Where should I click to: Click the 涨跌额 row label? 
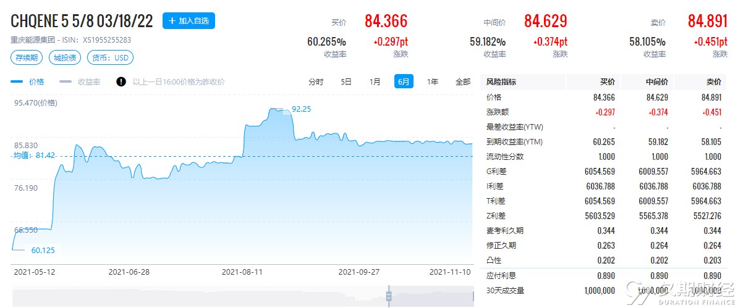(498, 112)
